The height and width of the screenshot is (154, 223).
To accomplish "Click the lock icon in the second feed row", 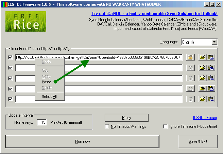I will tap(190, 68).
